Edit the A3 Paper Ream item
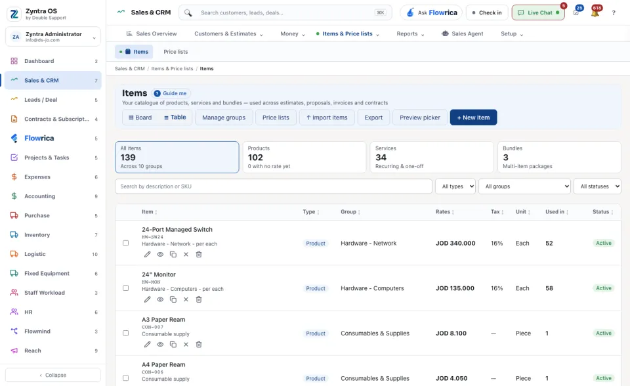 [148, 345]
